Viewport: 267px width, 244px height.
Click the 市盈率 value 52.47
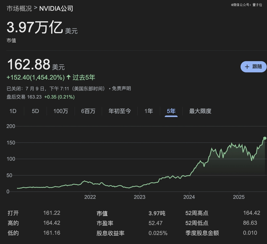(x=156, y=223)
